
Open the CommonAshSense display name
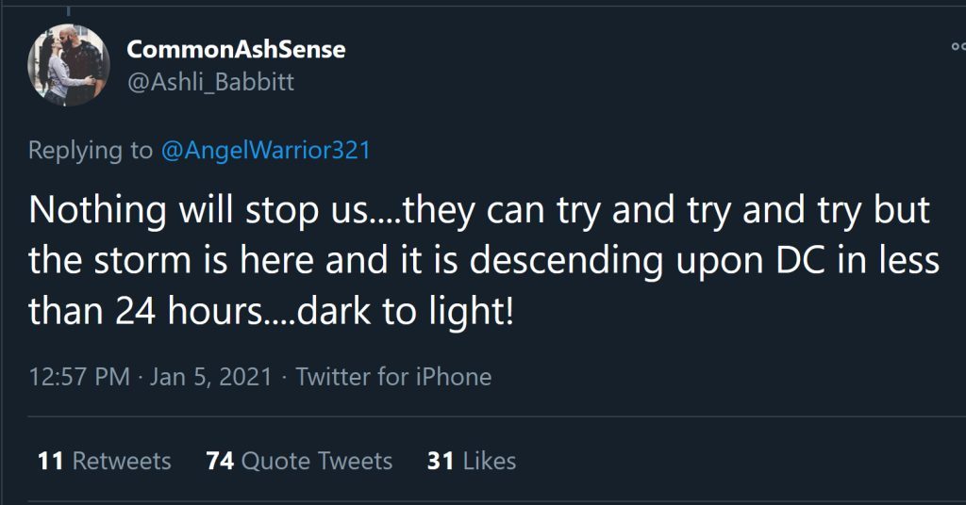click(236, 50)
